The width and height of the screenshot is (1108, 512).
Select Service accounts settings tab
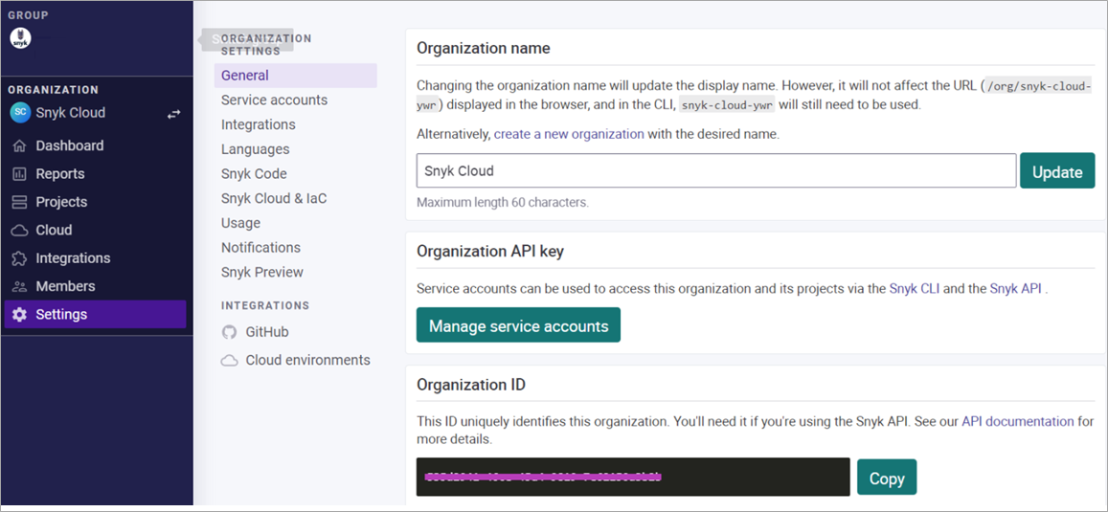(274, 100)
